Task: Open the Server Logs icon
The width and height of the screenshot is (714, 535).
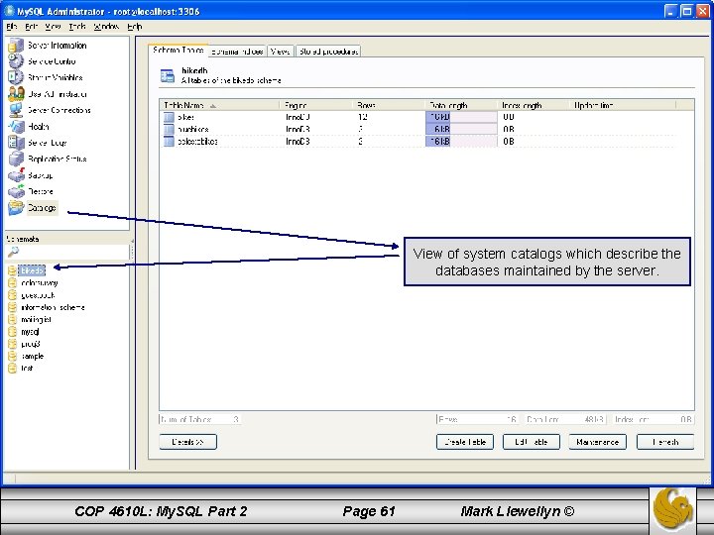Action: (x=16, y=143)
